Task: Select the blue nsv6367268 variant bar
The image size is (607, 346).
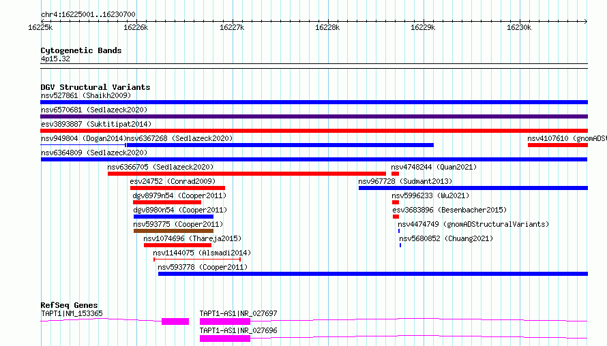Action: tap(280, 145)
